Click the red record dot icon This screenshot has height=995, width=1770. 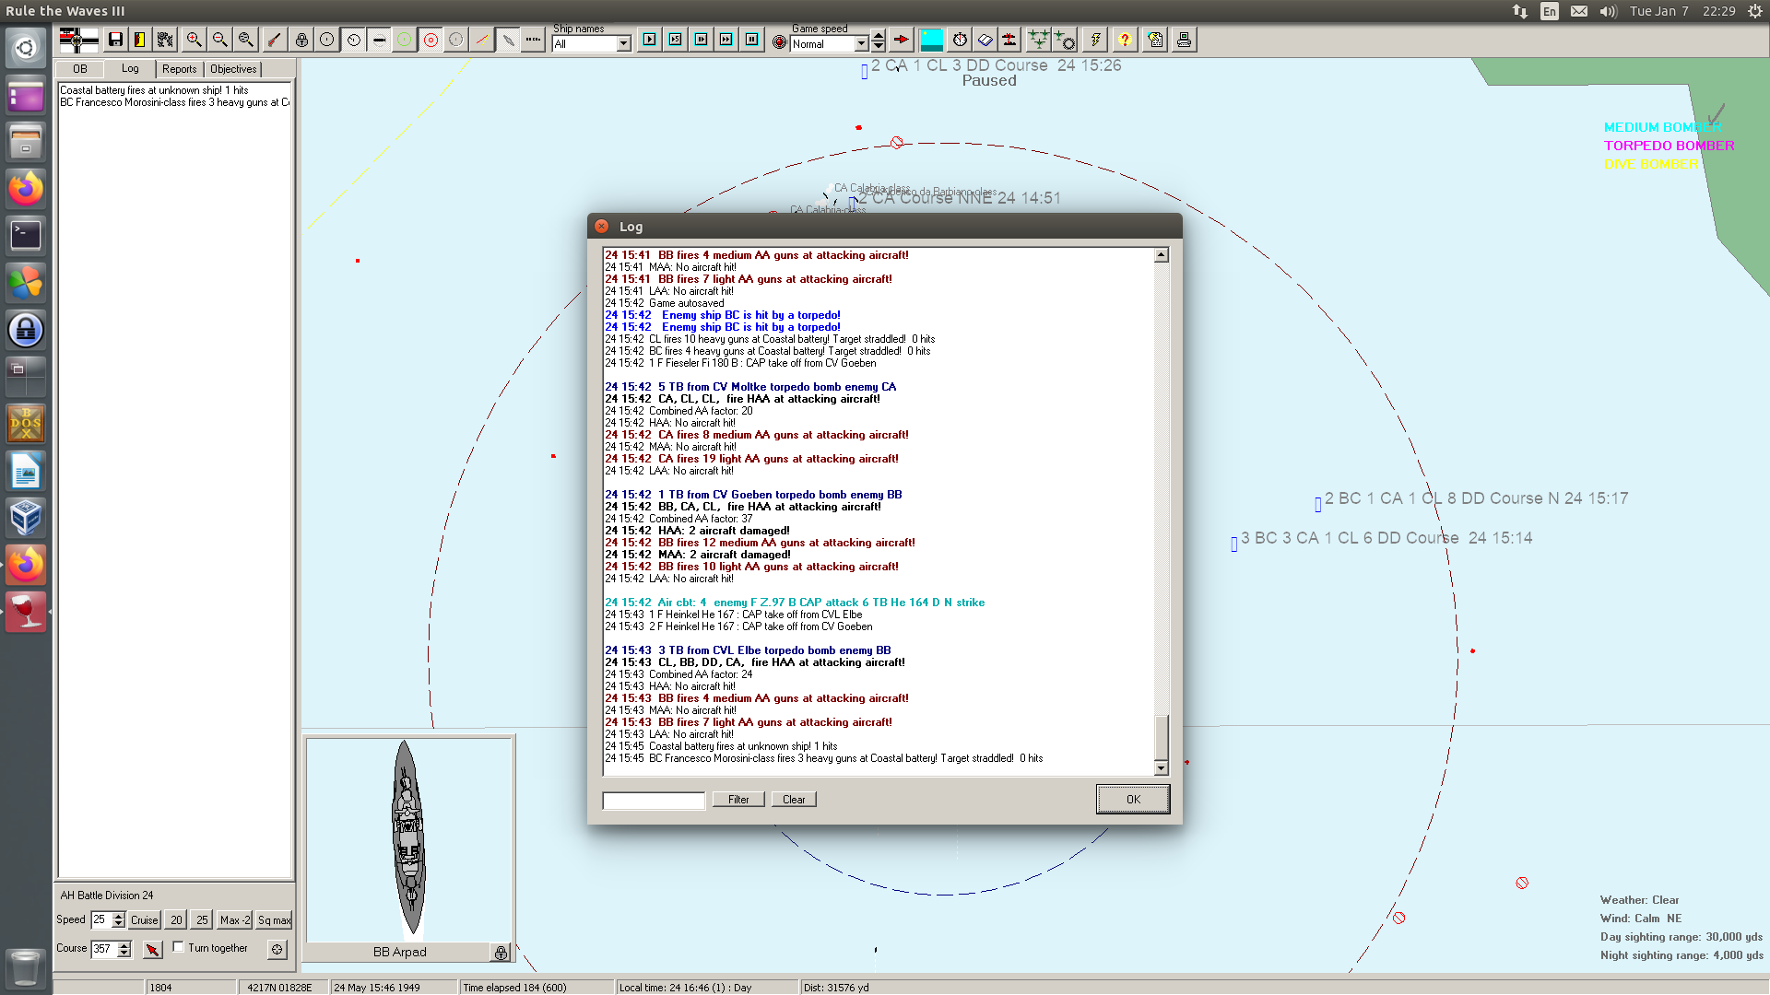pos(779,42)
